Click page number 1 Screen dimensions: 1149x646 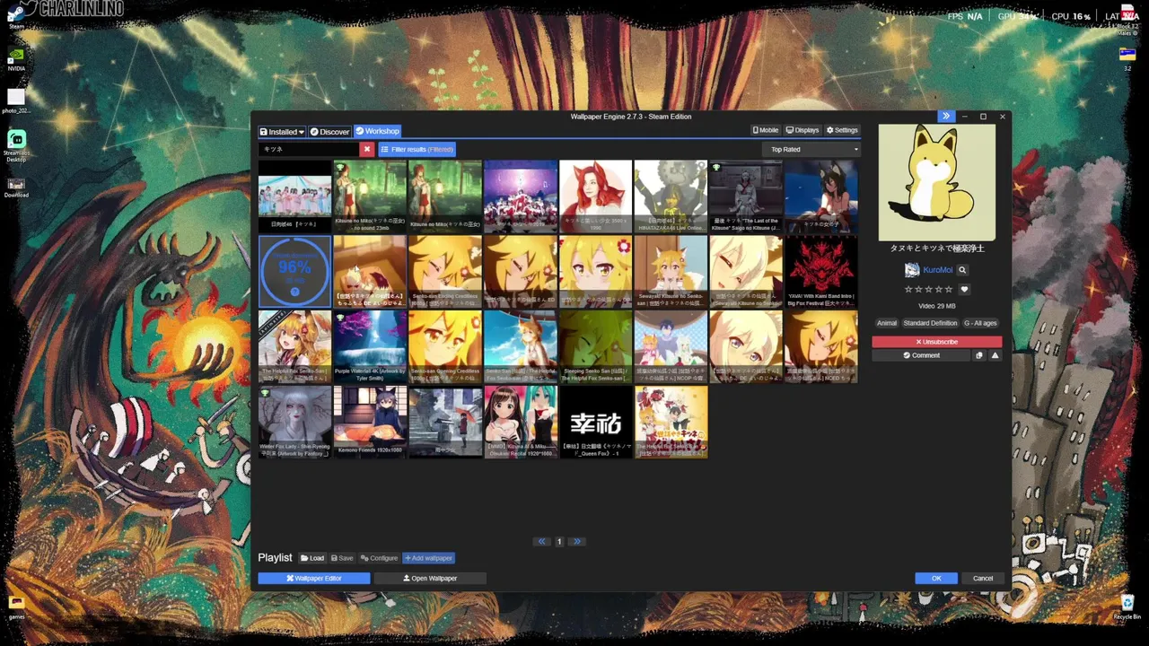(x=559, y=541)
